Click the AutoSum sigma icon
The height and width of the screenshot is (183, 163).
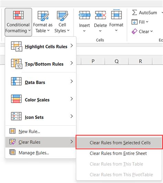pyautogui.click(x=134, y=12)
